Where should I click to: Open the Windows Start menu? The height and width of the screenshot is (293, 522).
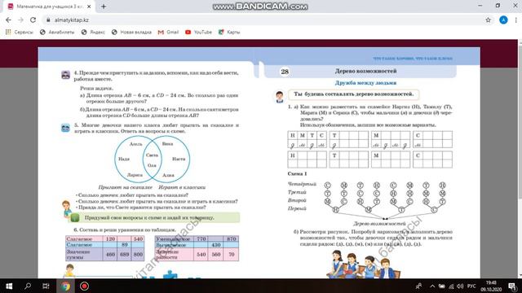point(9,286)
